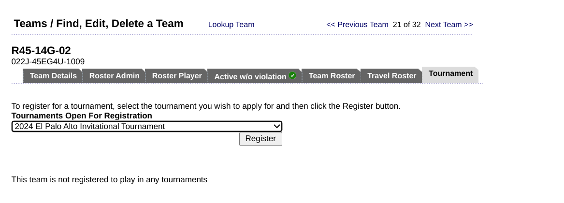Go to the Previous Team
The height and width of the screenshot is (203, 564).
click(357, 25)
